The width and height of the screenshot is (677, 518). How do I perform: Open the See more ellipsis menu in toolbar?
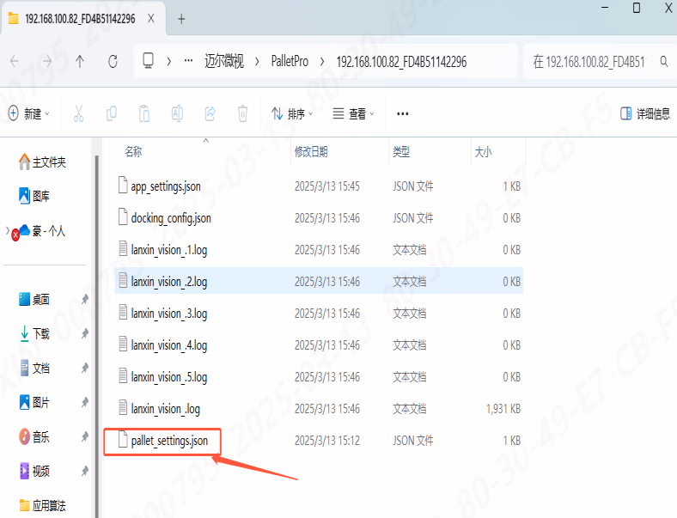402,114
